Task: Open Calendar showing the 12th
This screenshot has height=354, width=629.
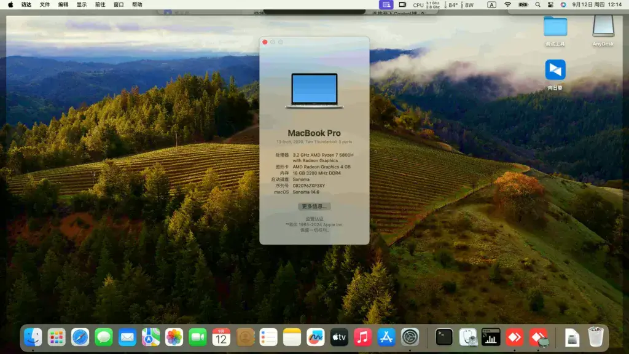Action: 221,337
